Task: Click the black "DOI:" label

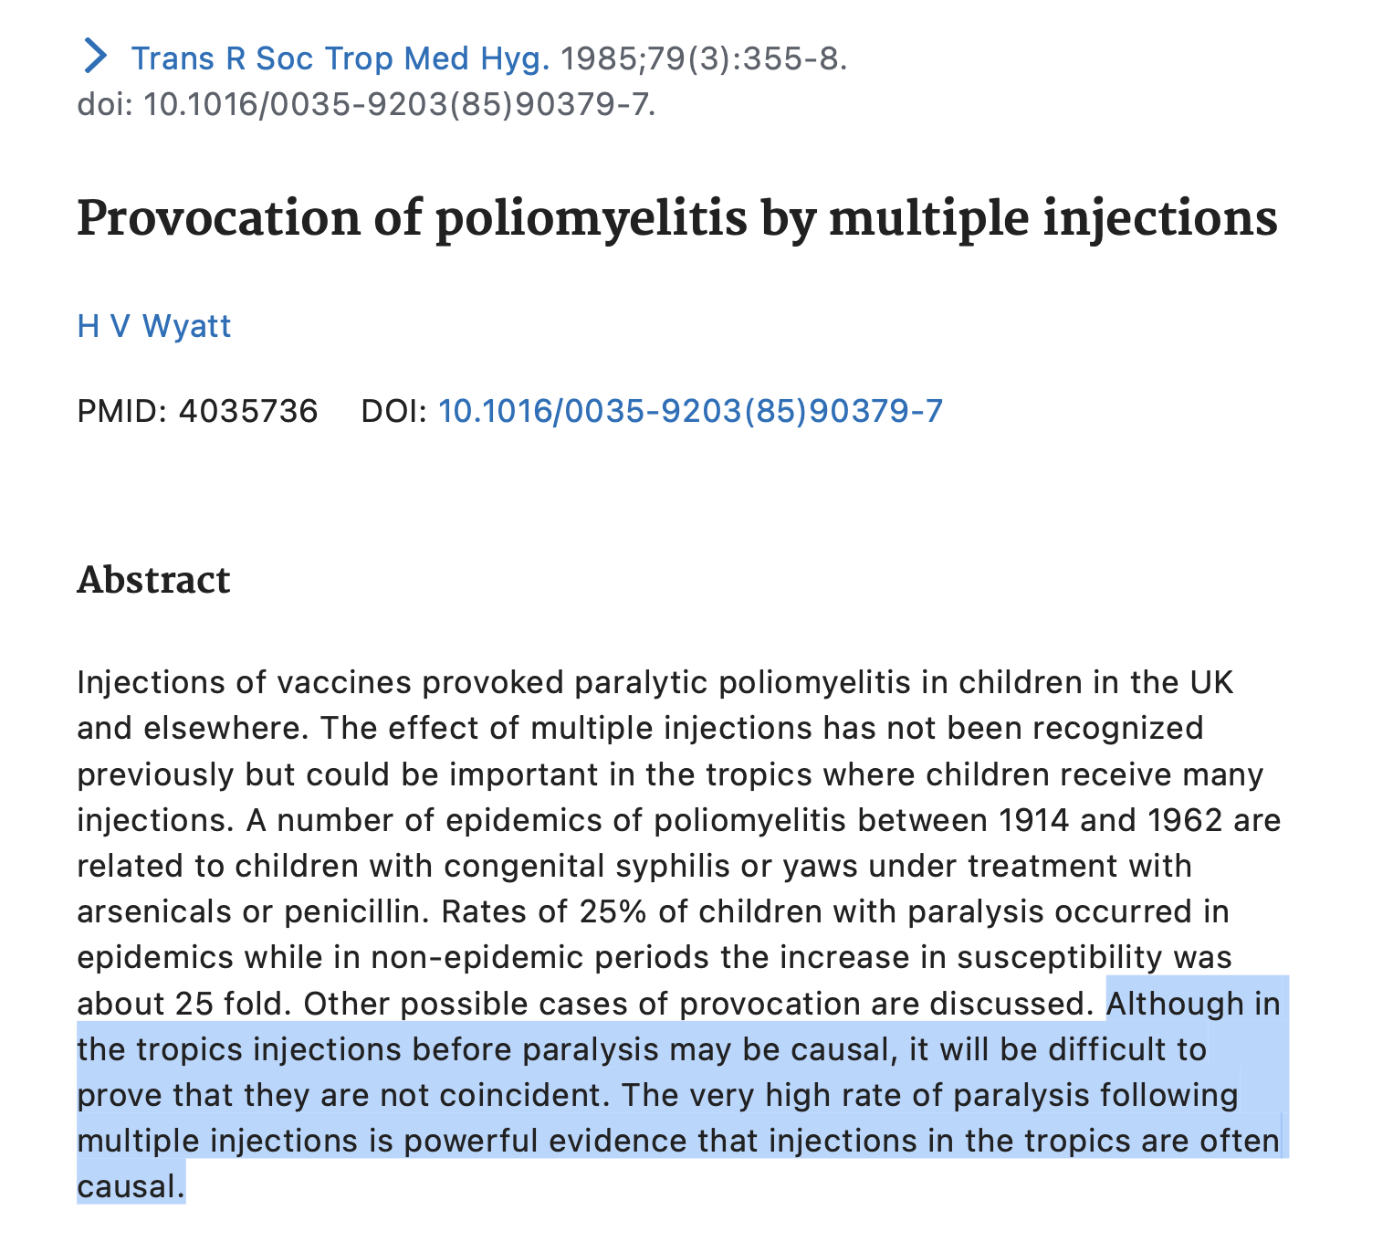Action: click(394, 412)
